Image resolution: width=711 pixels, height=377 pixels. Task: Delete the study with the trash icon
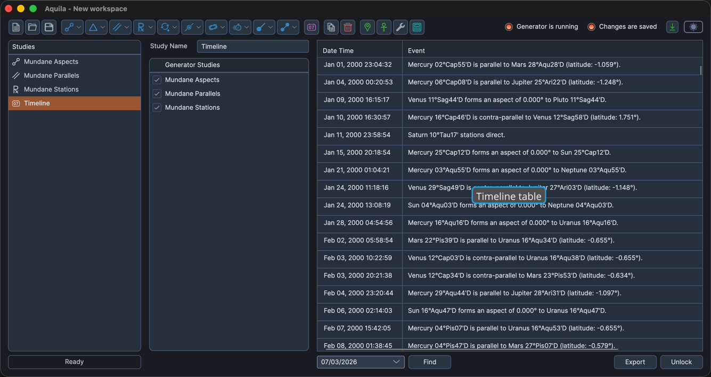(x=348, y=27)
